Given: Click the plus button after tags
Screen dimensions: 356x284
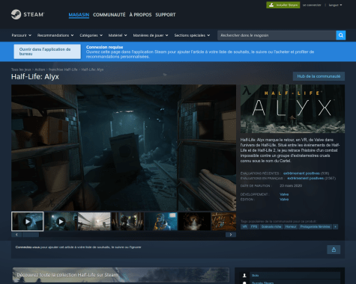Looking at the screenshot, I should pos(336,226).
